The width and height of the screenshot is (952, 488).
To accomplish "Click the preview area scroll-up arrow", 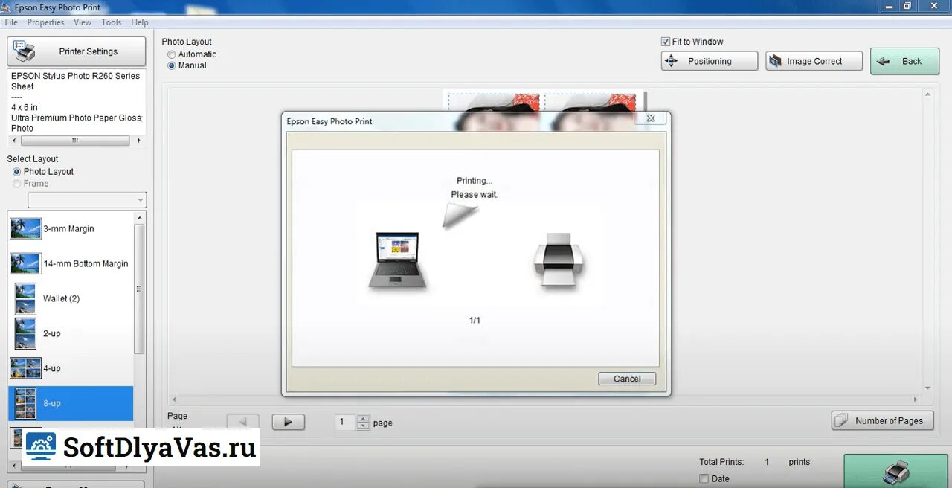I will 927,94.
